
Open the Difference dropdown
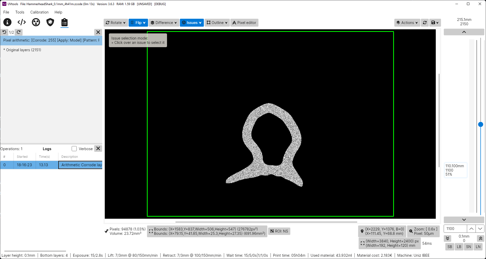pyautogui.click(x=163, y=23)
